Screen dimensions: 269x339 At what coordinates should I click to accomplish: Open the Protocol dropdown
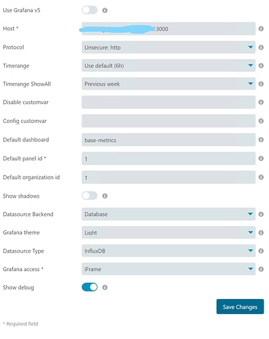[x=168, y=48]
